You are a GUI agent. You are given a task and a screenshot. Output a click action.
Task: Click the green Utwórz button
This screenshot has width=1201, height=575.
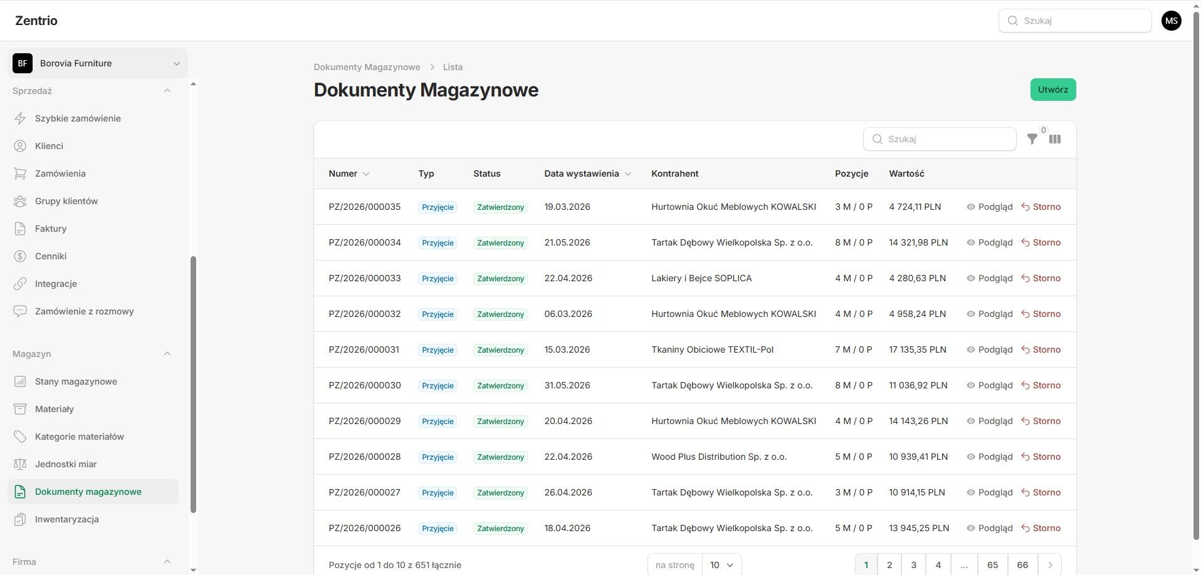1053,90
